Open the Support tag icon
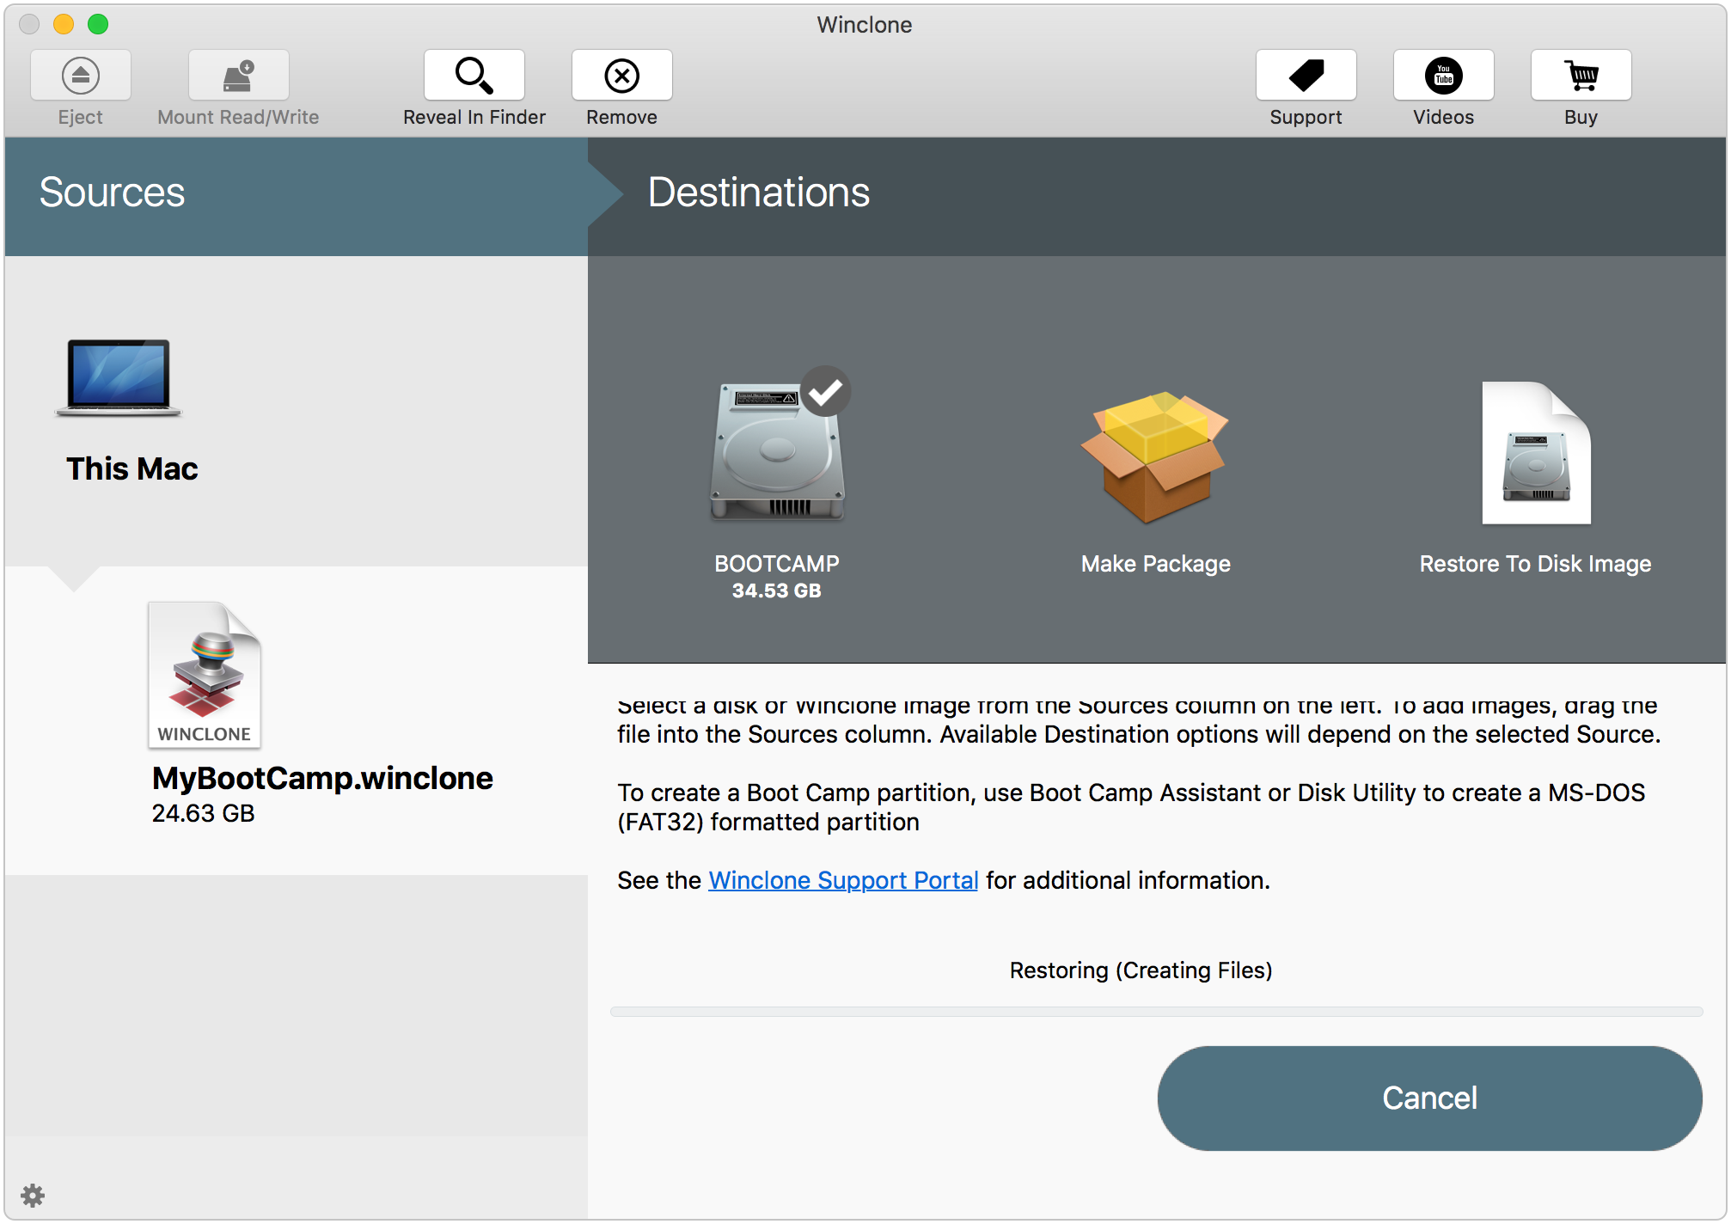This screenshot has height=1224, width=1731. (1306, 76)
